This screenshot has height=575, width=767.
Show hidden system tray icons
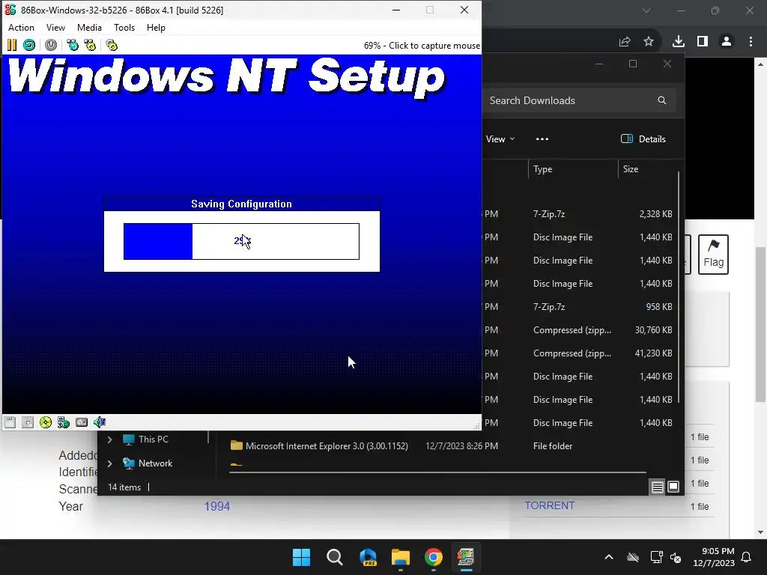pyautogui.click(x=609, y=557)
